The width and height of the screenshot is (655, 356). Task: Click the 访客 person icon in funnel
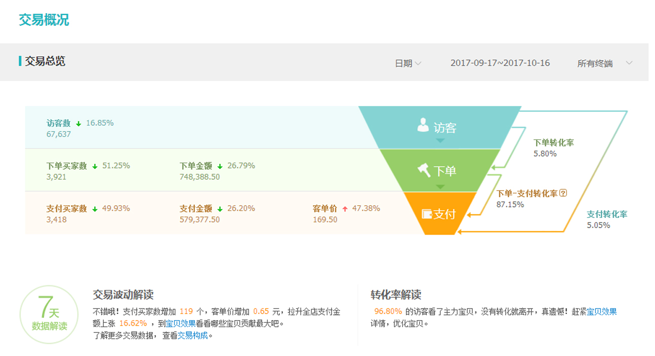click(423, 125)
